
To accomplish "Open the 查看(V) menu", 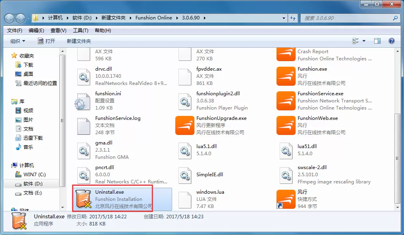I will [x=59, y=31].
